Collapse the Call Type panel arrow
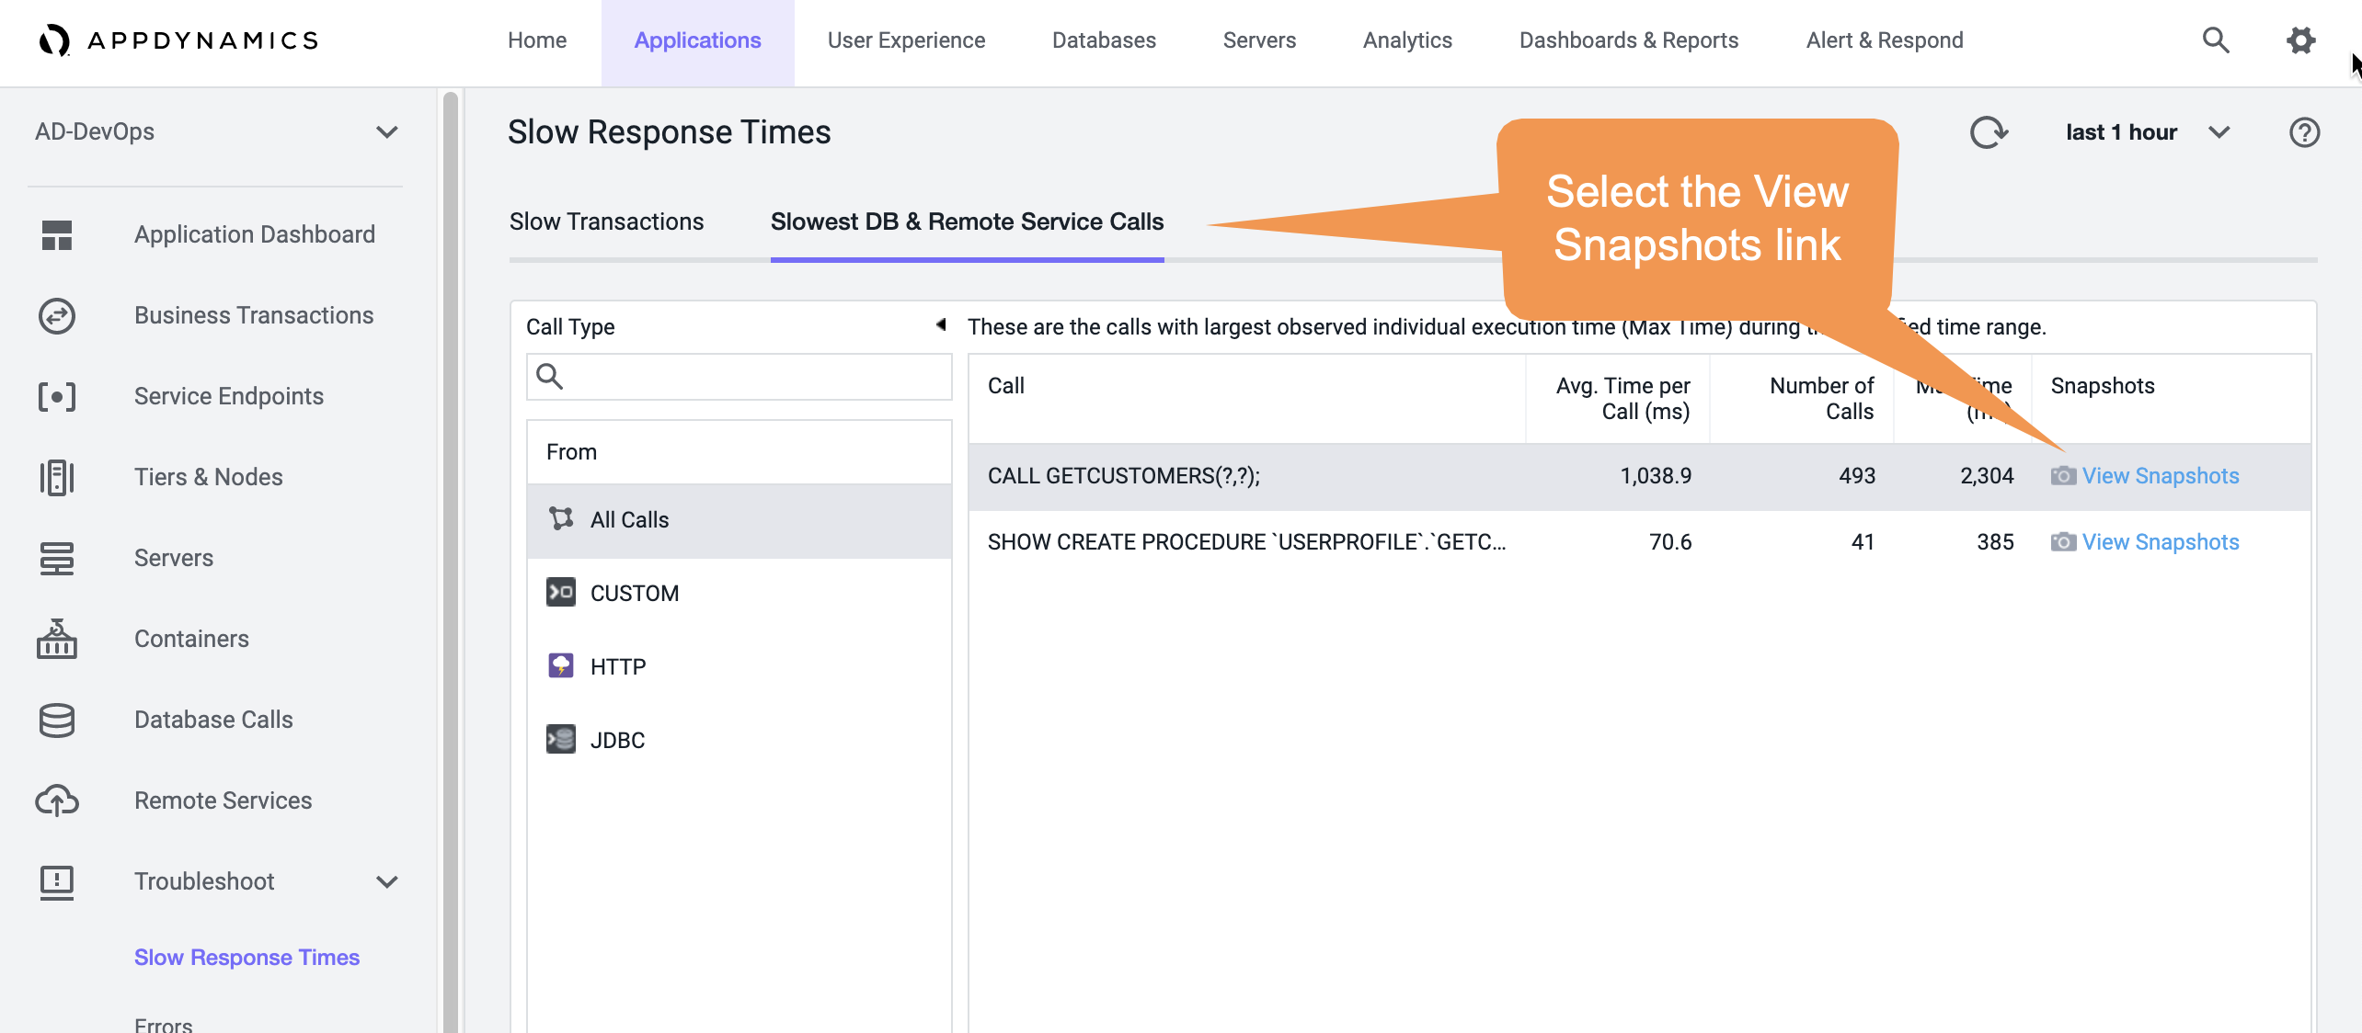 tap(941, 324)
